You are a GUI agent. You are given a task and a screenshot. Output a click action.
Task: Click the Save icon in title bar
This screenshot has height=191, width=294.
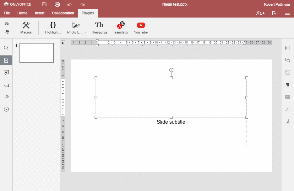(44, 4)
